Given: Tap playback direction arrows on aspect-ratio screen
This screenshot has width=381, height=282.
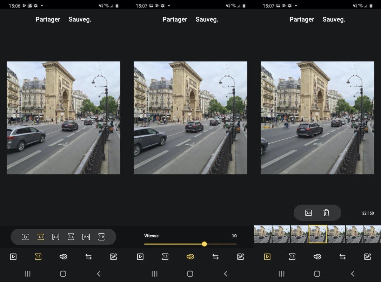Looking at the screenshot, I should [89, 257].
